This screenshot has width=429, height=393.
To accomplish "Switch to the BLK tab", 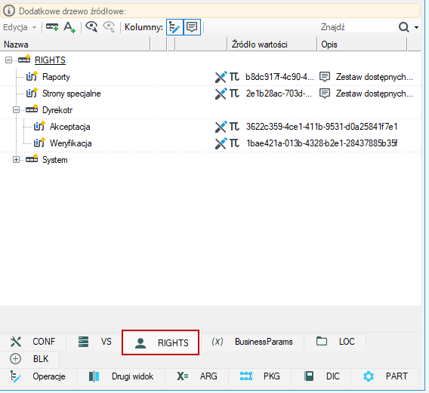I will [x=29, y=359].
